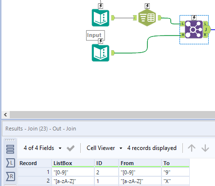Image resolution: width=215 pixels, height=186 pixels.
Task: Click the Join tool R input anchor
Action: [x=182, y=35]
